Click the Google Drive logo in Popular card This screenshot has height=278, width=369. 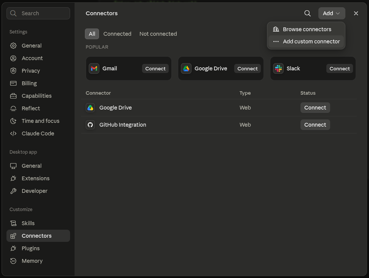(x=186, y=68)
